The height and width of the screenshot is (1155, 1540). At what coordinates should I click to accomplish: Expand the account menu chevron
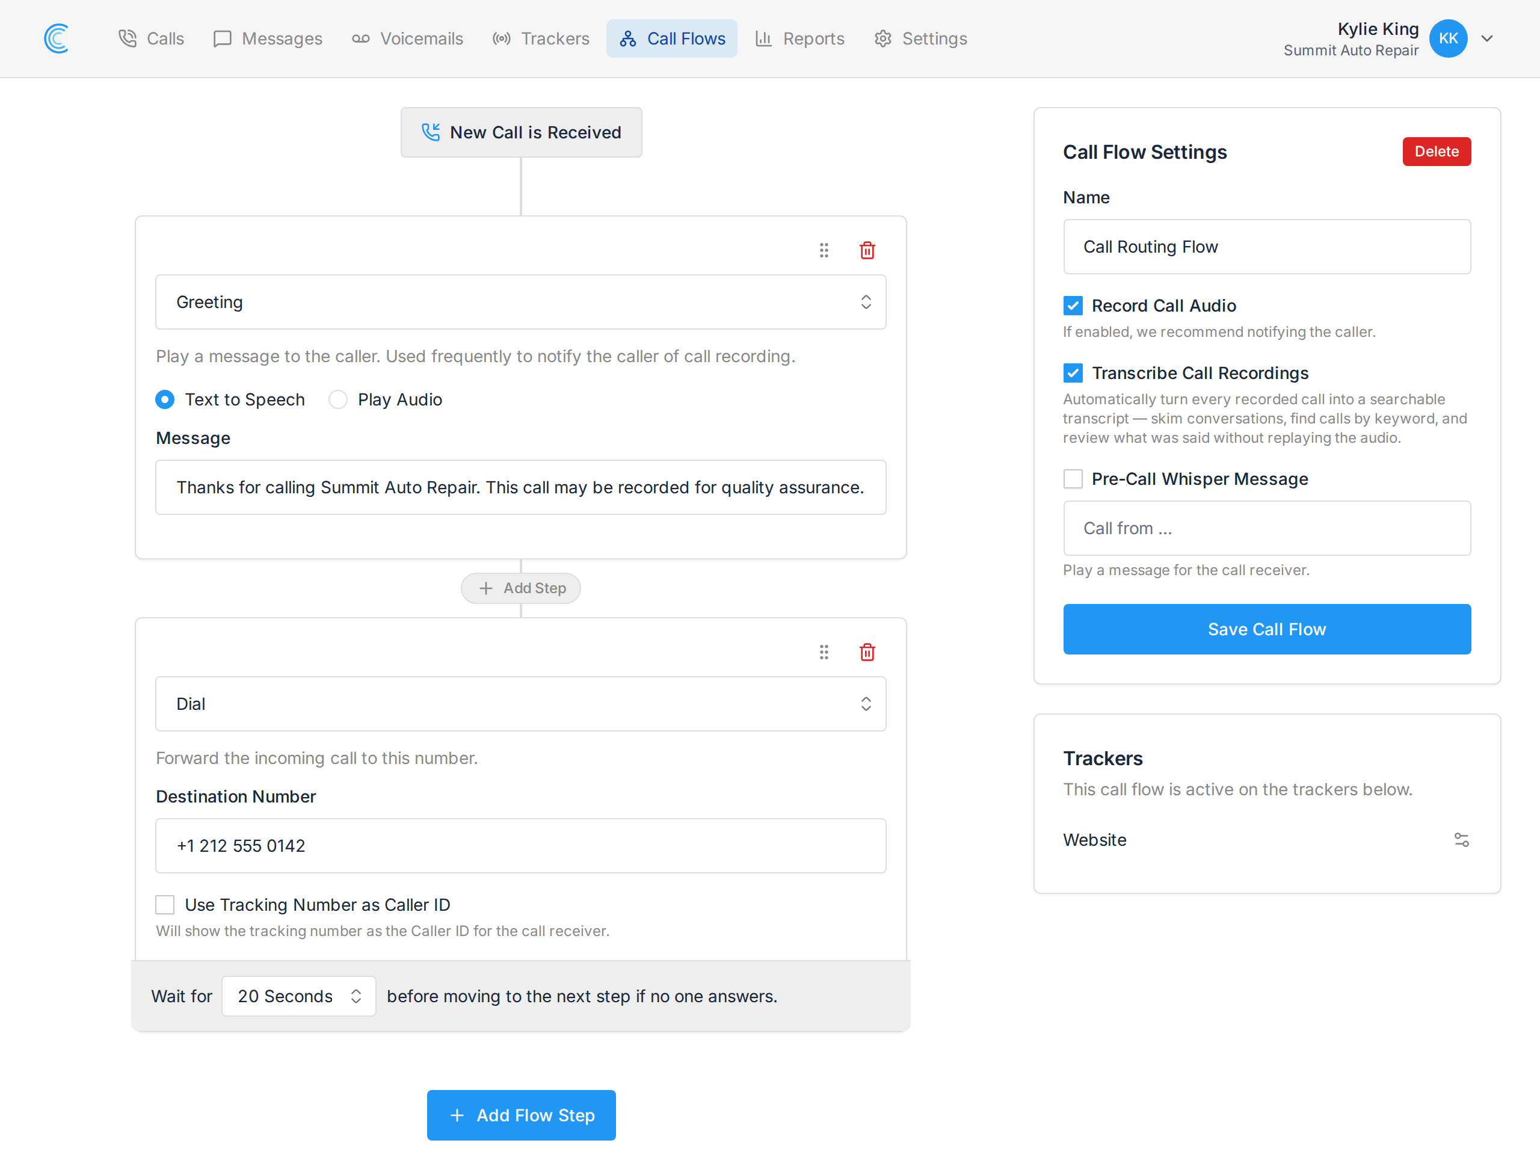click(x=1487, y=38)
